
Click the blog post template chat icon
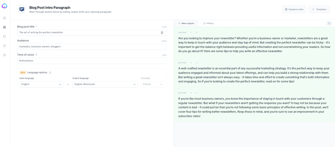pyautogui.click(x=22, y=9)
